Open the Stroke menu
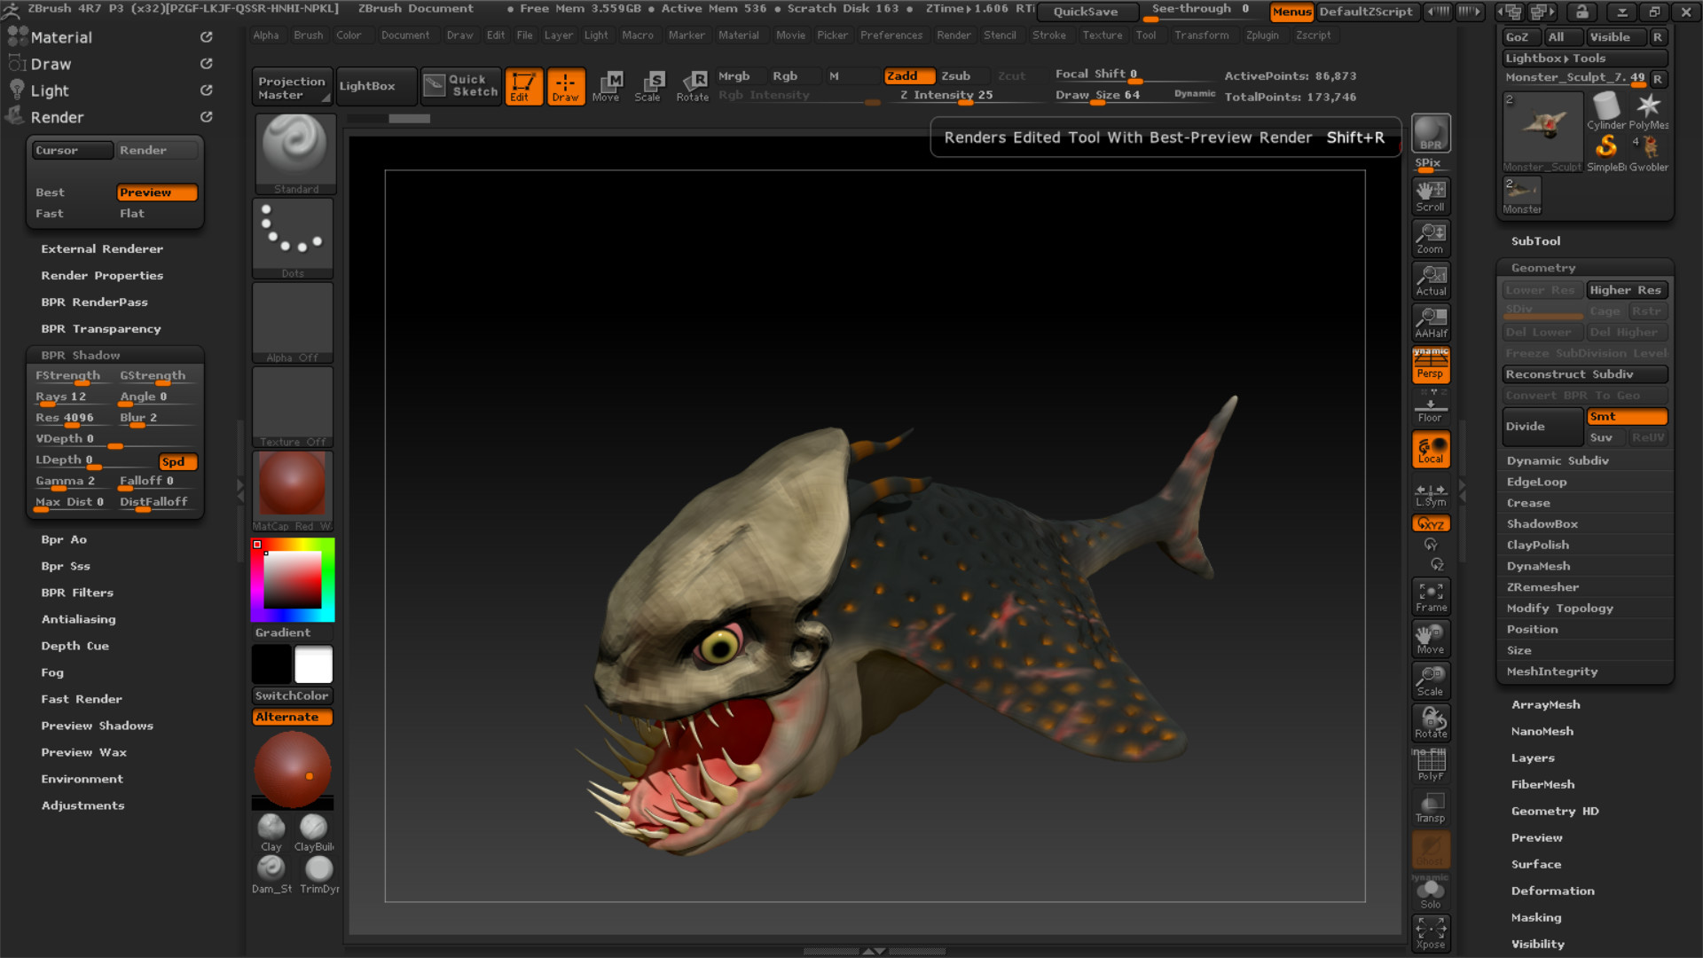This screenshot has height=958, width=1703. point(1049,35)
